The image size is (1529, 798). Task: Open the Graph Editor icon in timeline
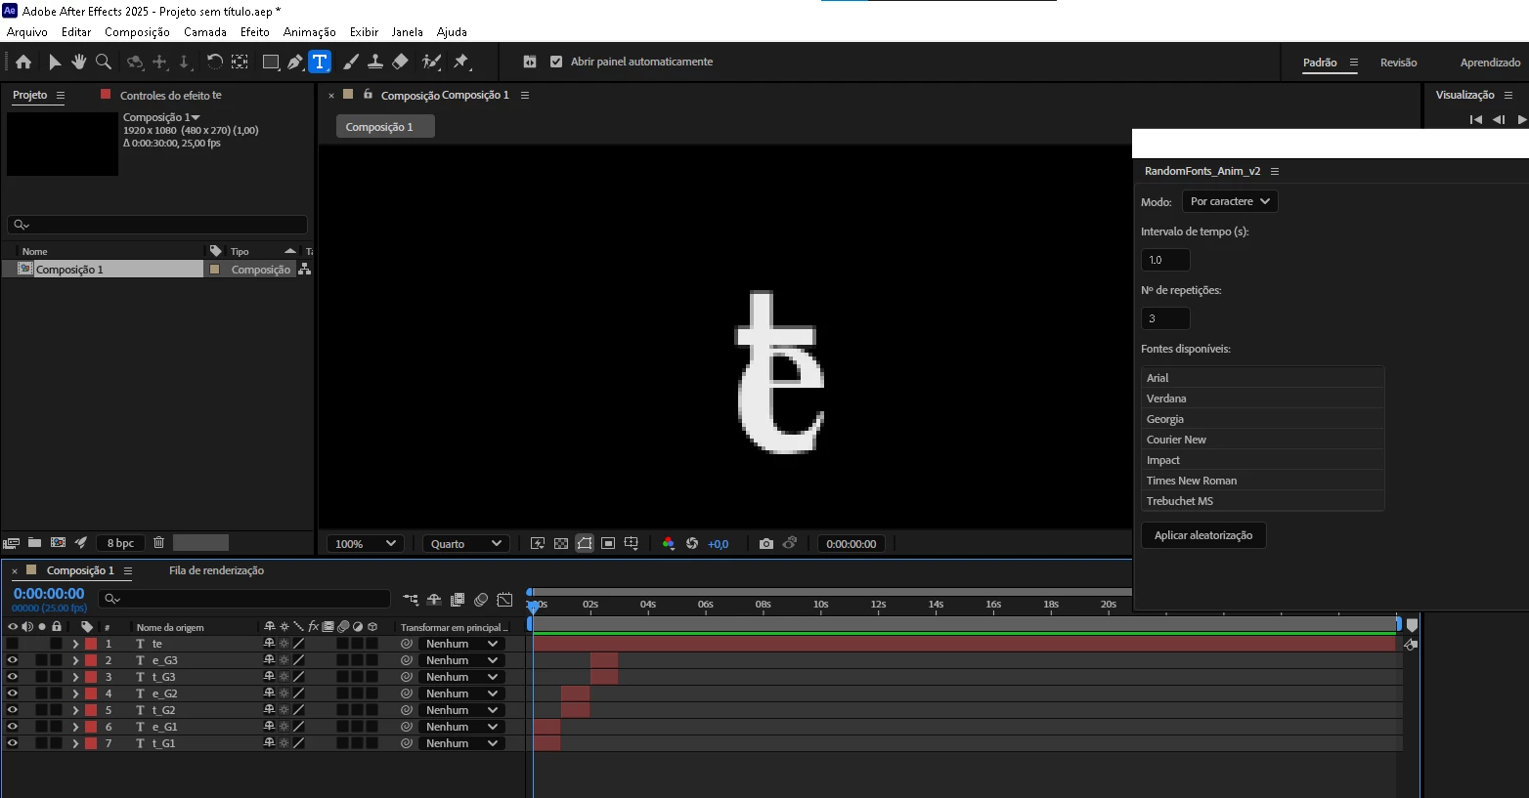[x=504, y=600]
